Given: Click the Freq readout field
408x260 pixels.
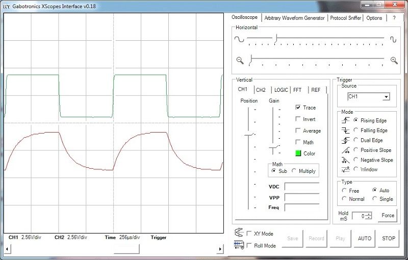Looking at the screenshot, I should 302,207.
